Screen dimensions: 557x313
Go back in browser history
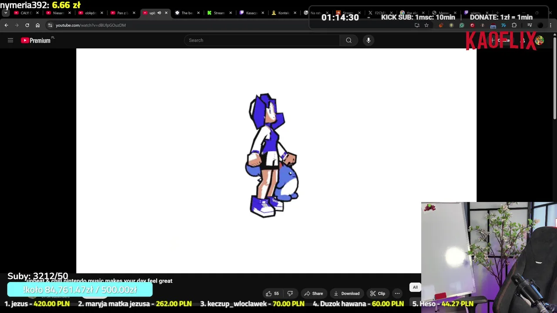(7, 25)
